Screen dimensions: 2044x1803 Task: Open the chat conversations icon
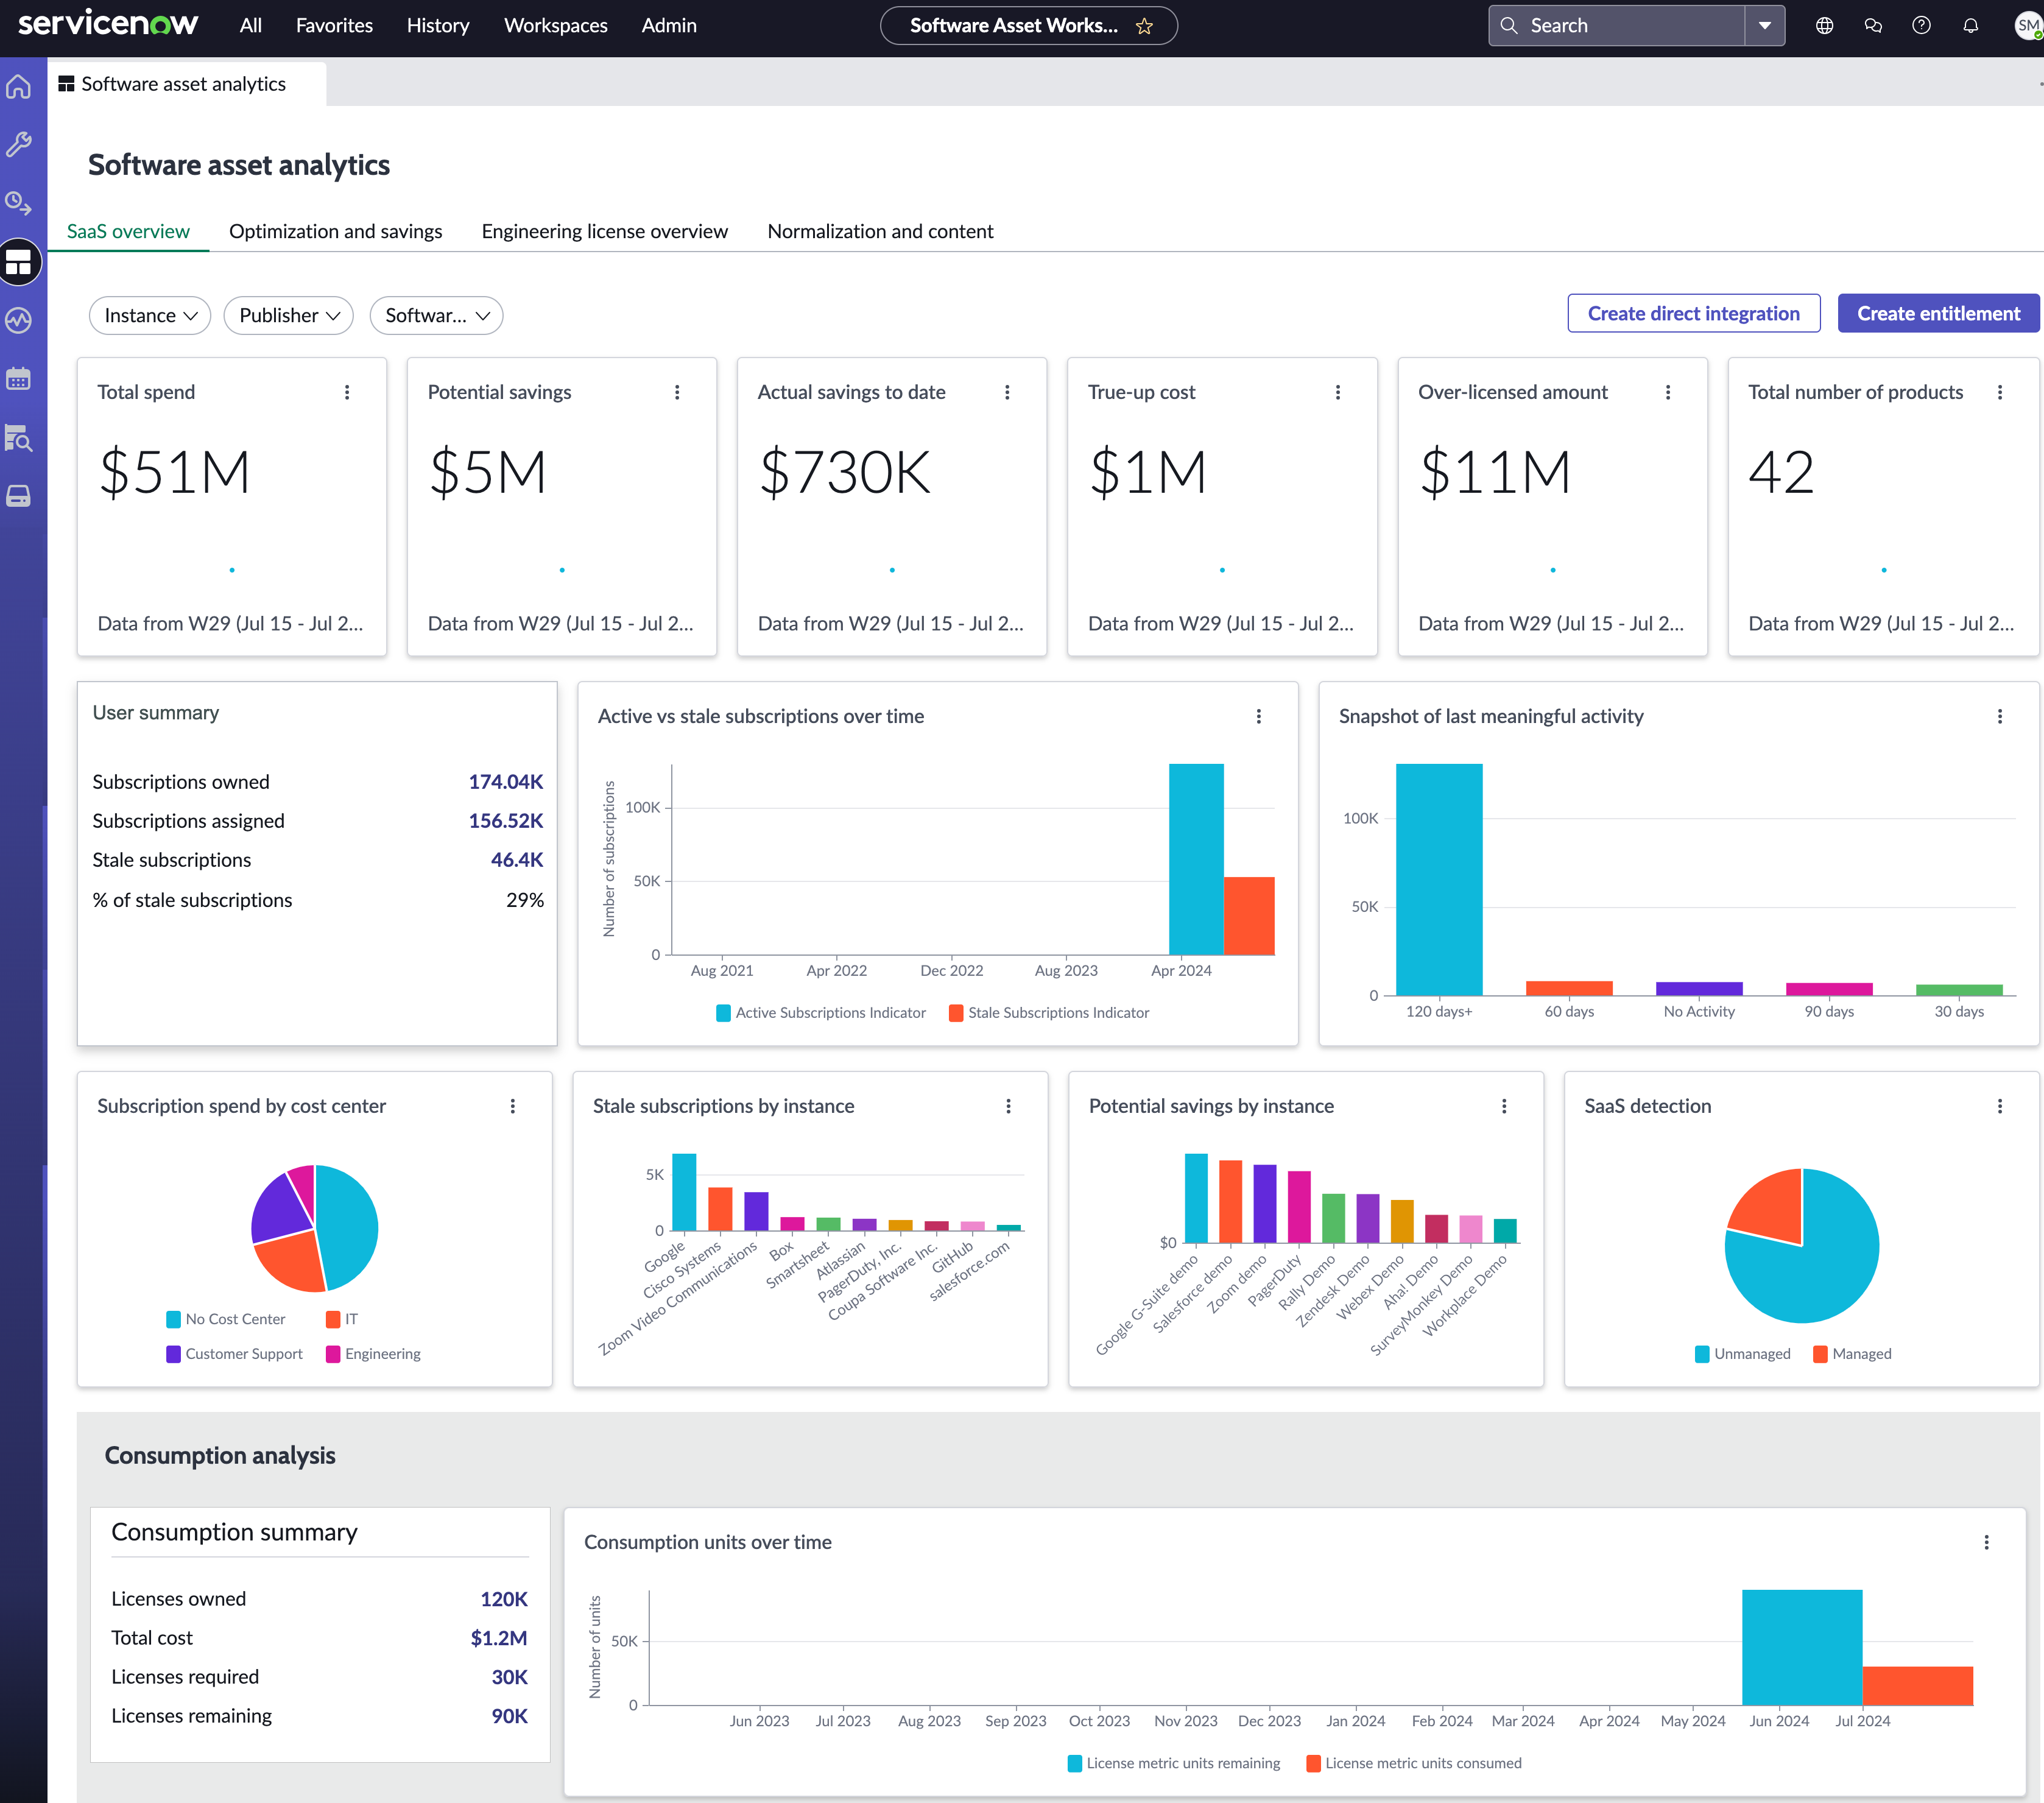click(1873, 26)
